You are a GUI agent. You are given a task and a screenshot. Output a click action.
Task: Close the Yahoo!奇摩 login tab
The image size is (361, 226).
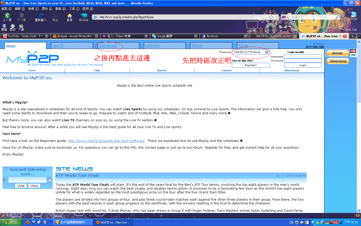click(x=146, y=36)
